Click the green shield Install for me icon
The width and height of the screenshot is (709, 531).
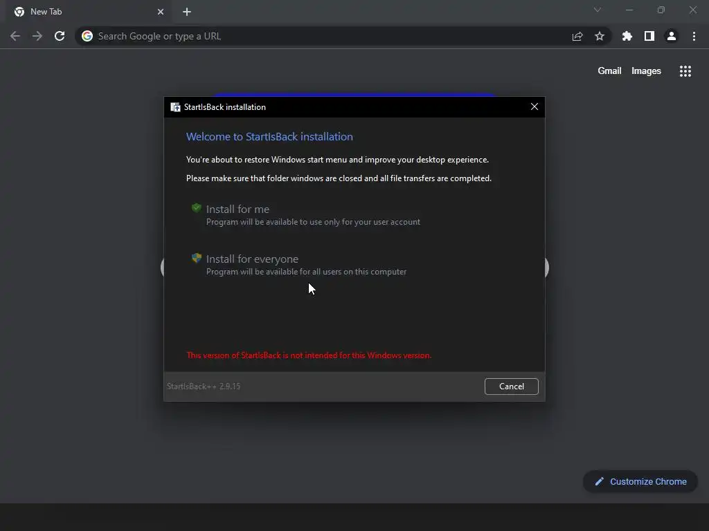coord(196,207)
